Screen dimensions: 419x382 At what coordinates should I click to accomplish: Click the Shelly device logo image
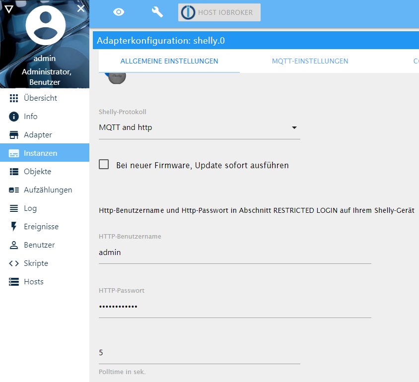[x=117, y=77]
